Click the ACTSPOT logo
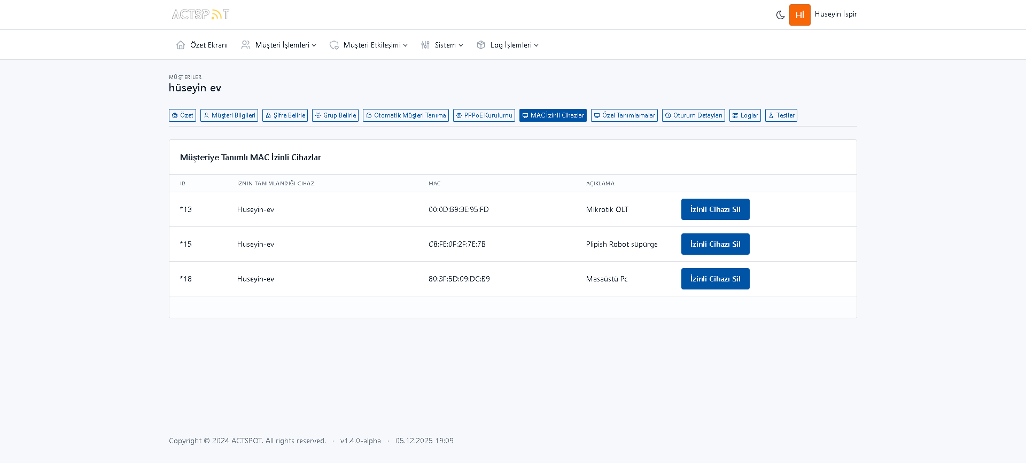The image size is (1026, 463). [200, 14]
